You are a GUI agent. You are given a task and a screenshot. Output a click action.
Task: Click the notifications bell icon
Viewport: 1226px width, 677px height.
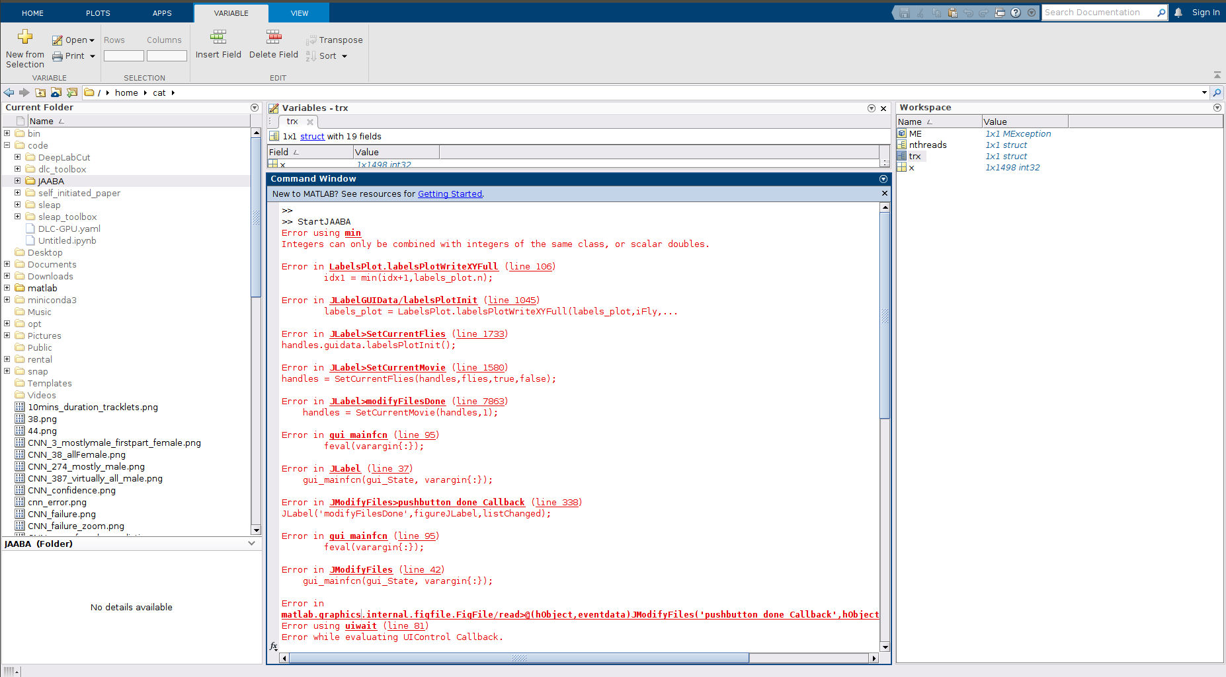(1177, 12)
